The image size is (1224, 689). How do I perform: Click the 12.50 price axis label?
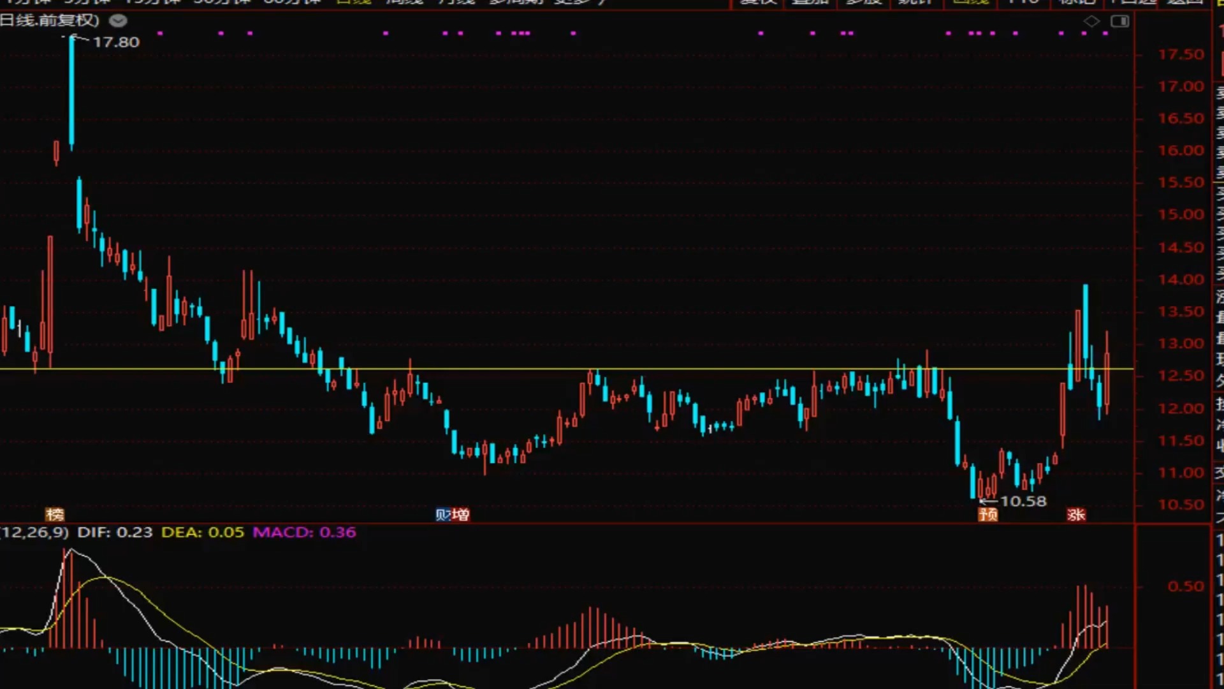[1181, 376]
